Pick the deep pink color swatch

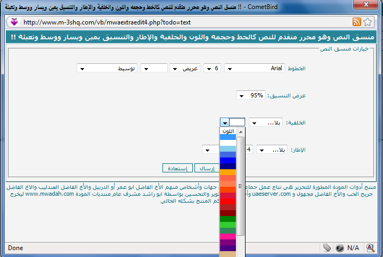point(228,236)
